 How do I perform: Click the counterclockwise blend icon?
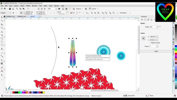[98, 13]
